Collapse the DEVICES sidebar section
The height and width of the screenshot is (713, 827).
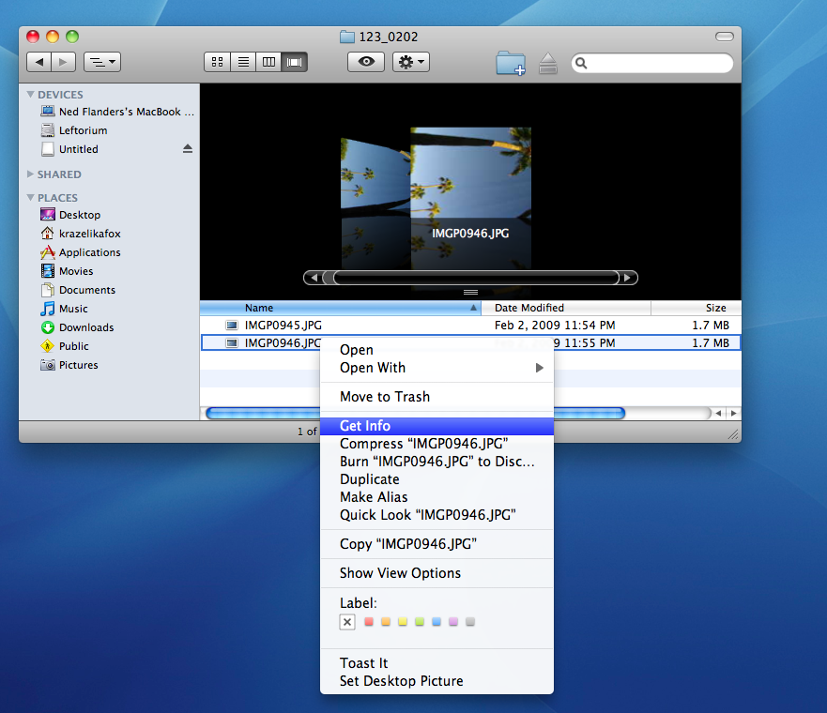31,95
